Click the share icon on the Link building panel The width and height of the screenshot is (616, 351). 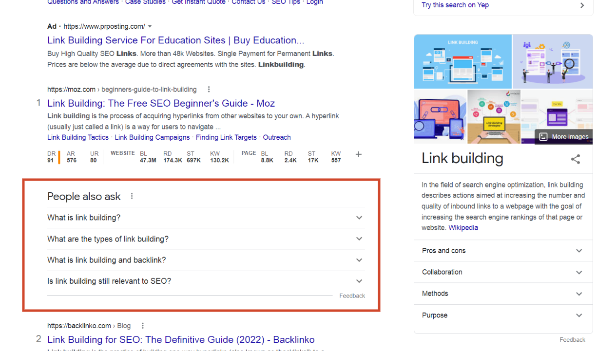576,159
